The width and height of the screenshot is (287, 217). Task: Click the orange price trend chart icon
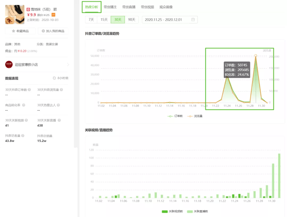click(x=53, y=15)
